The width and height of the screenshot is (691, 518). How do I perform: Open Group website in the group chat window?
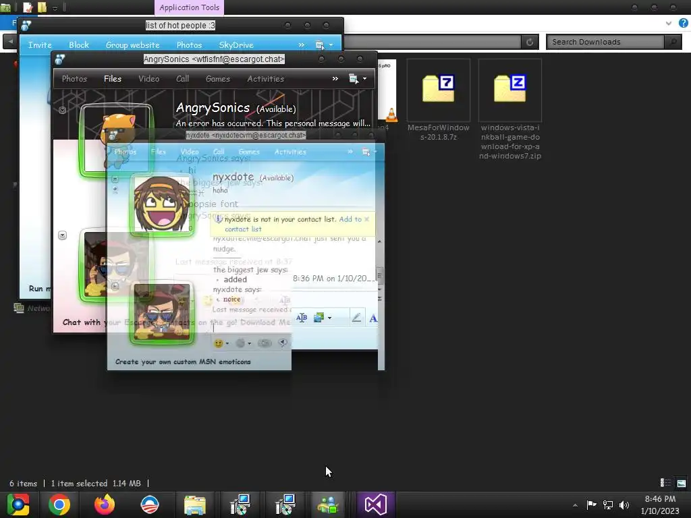click(x=133, y=45)
